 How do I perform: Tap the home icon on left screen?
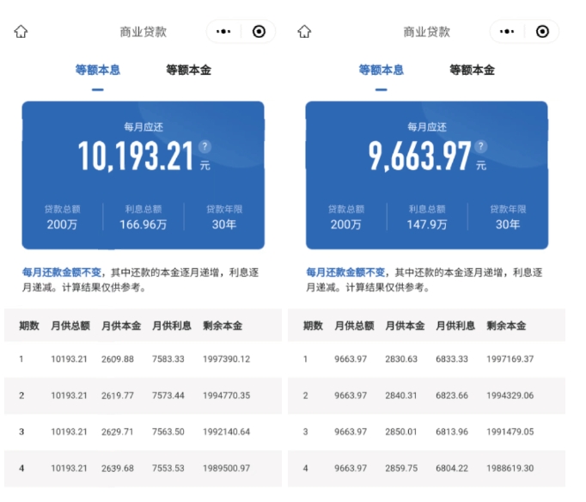coord(21,32)
